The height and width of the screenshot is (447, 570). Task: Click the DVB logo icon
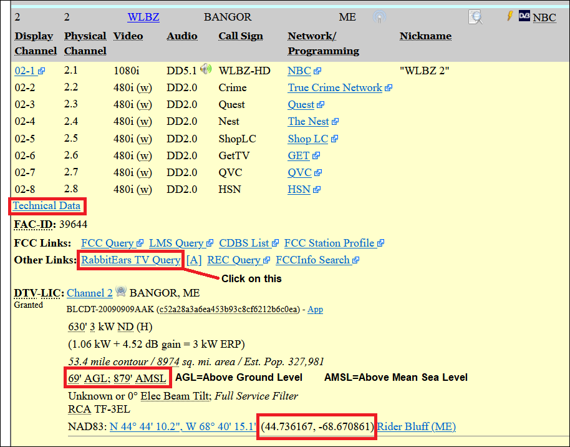pyautogui.click(x=524, y=16)
